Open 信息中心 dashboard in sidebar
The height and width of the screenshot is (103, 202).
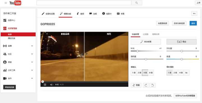pos(10,20)
